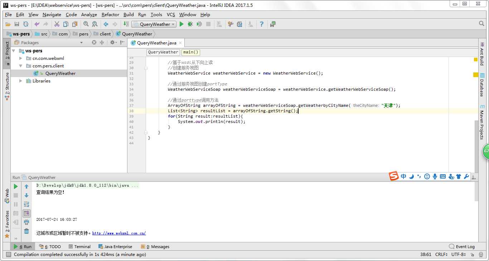Click Collapse All icon in Packages panel
This screenshot has width=489, height=261.
(102, 42)
